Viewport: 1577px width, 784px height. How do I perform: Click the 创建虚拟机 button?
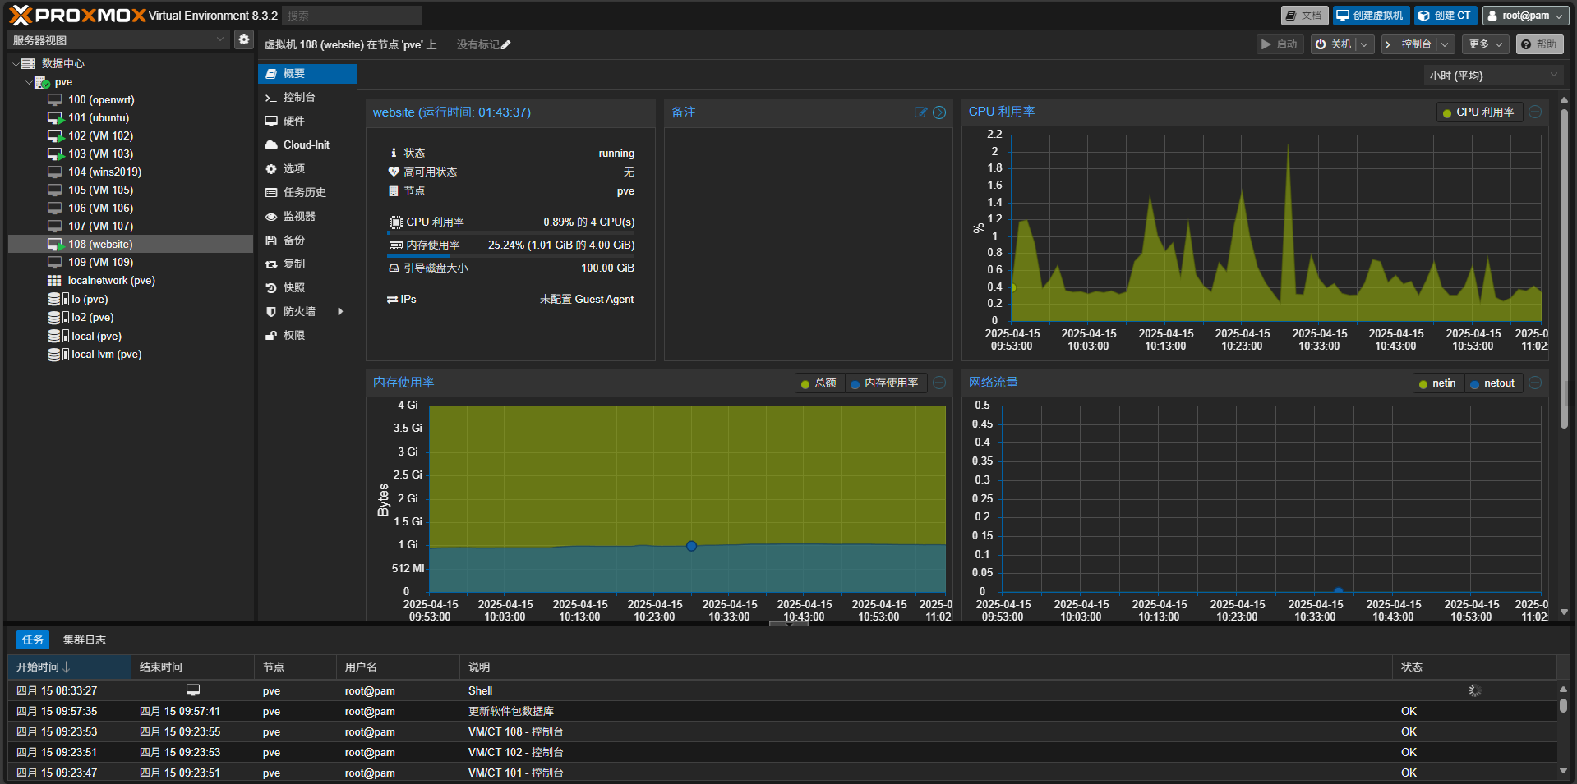coord(1370,16)
